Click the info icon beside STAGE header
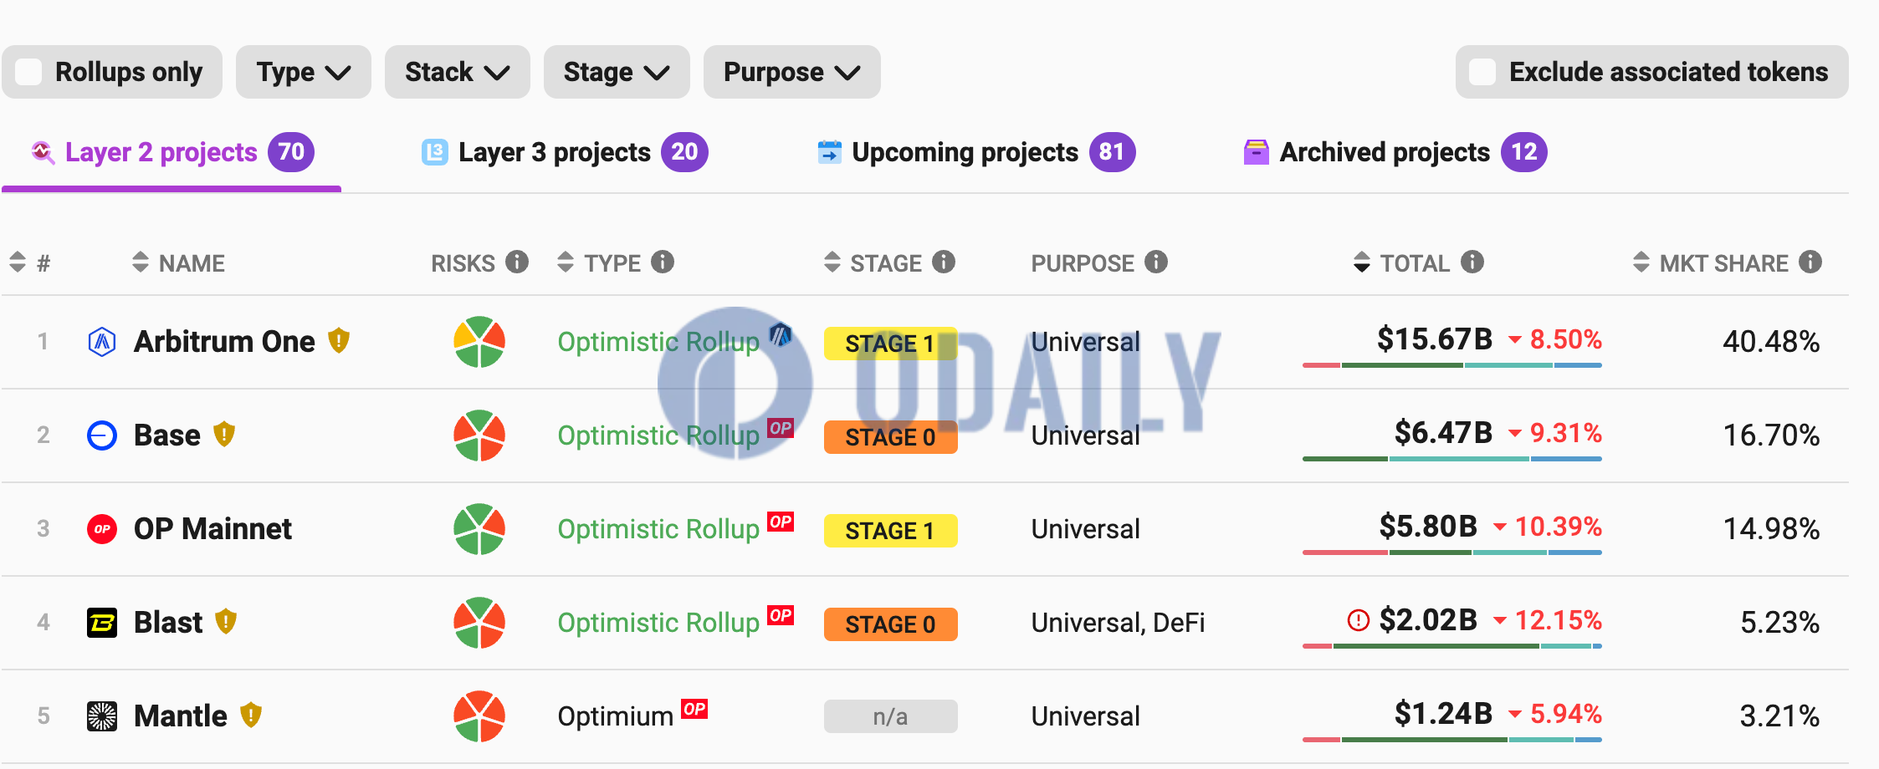 tap(944, 262)
